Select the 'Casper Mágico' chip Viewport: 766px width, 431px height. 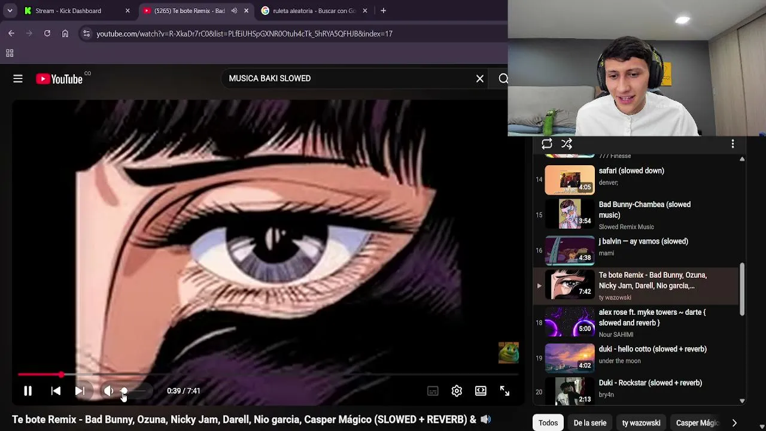[x=697, y=423]
